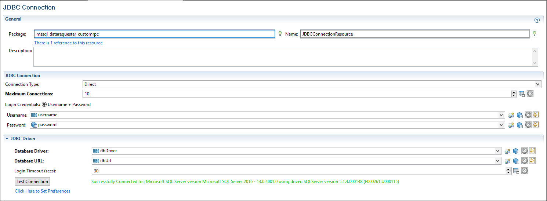Click the 'Database URL:' label
Image resolution: width=547 pixels, height=201 pixels.
click(x=29, y=161)
